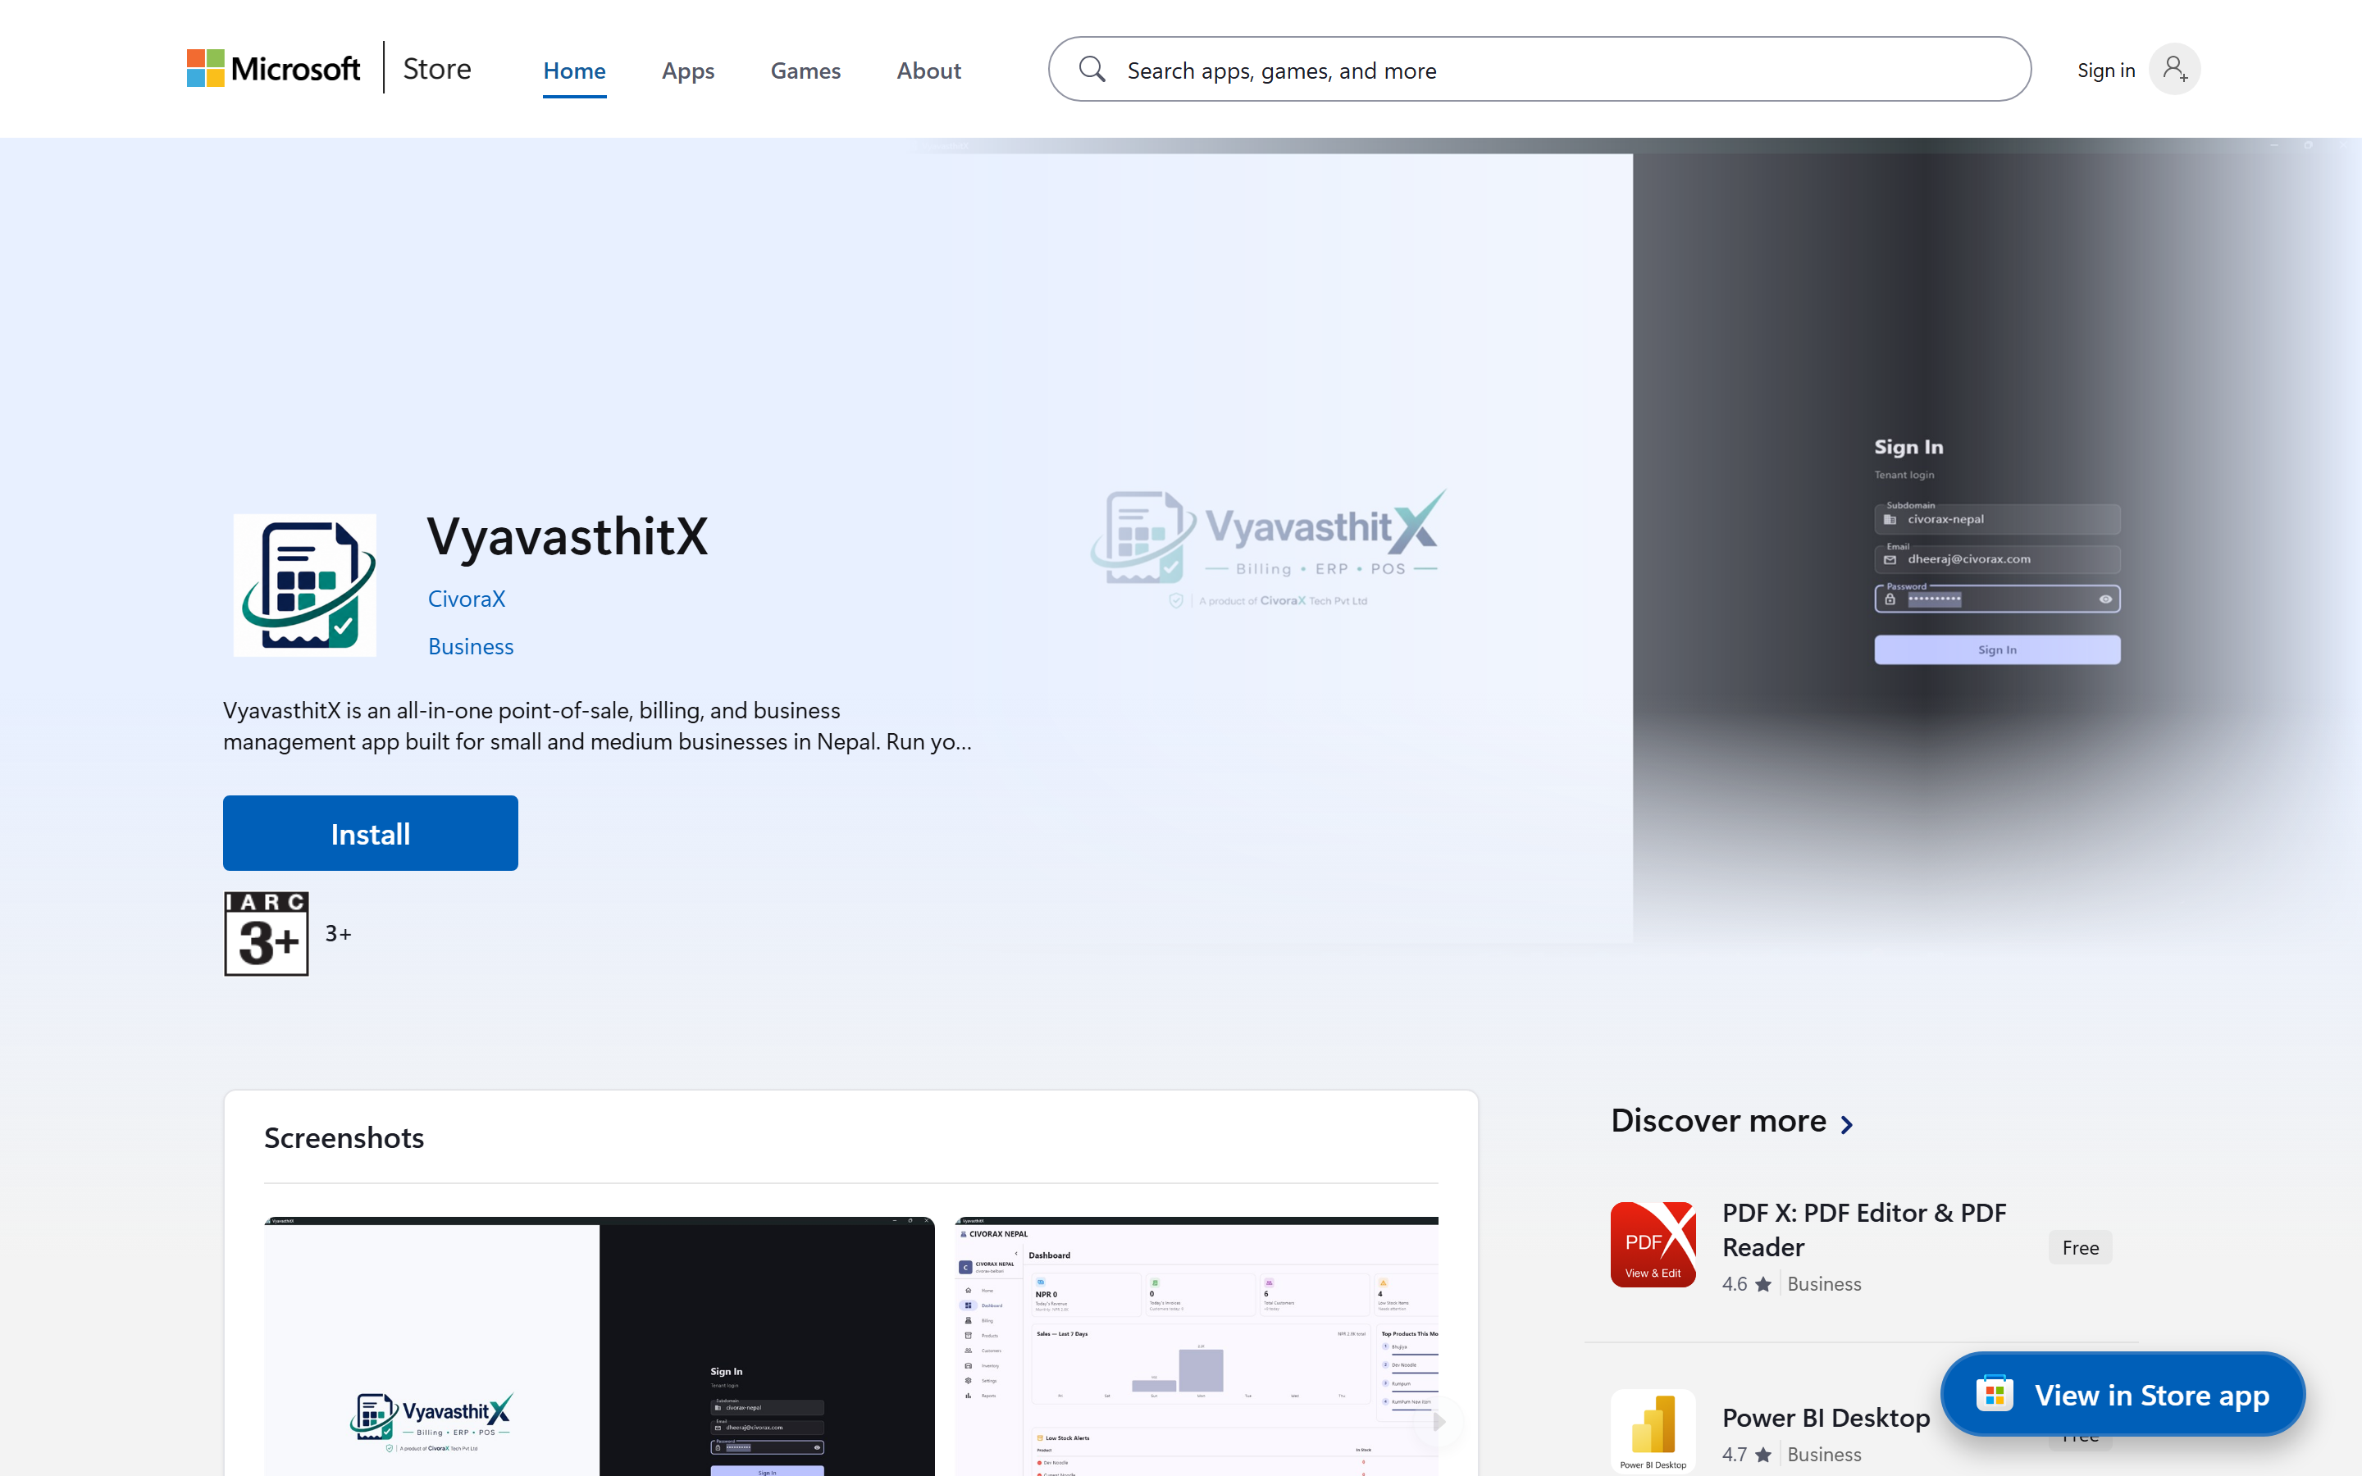Viewport: 2362px width, 1476px height.
Task: Focus the search apps and games field
Action: pyautogui.click(x=1539, y=70)
